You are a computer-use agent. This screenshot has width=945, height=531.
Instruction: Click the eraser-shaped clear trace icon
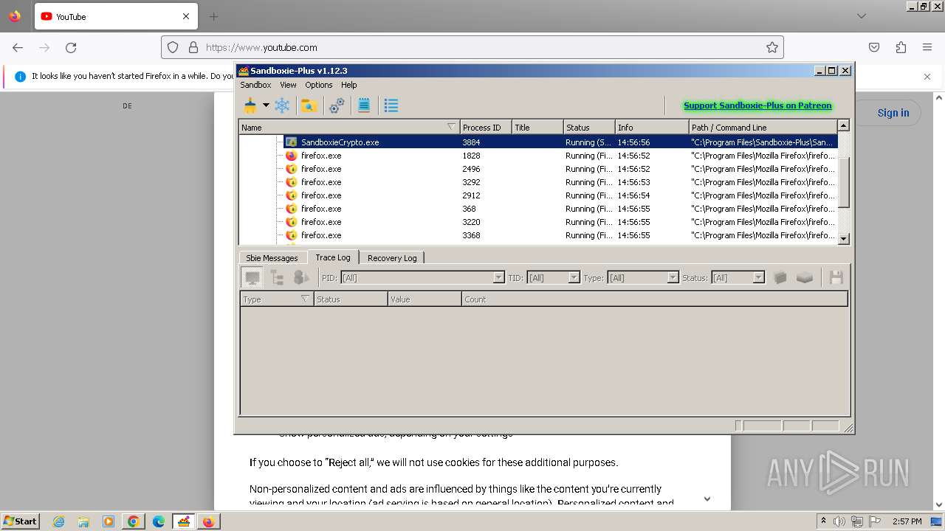(805, 278)
